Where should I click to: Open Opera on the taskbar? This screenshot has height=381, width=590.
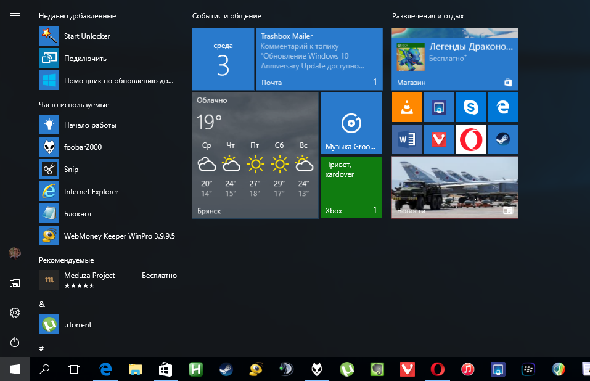[x=437, y=369]
